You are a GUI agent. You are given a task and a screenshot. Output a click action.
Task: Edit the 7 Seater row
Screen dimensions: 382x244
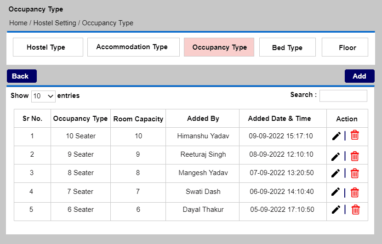click(x=336, y=192)
